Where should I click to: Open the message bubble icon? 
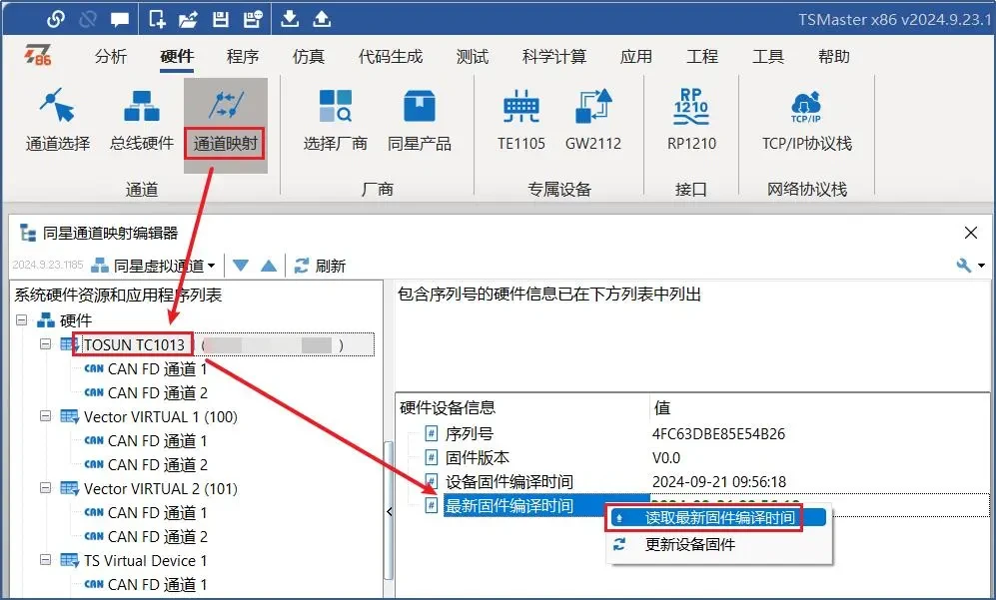click(120, 20)
